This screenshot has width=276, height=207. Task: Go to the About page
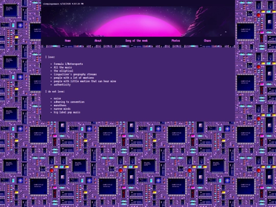click(98, 41)
